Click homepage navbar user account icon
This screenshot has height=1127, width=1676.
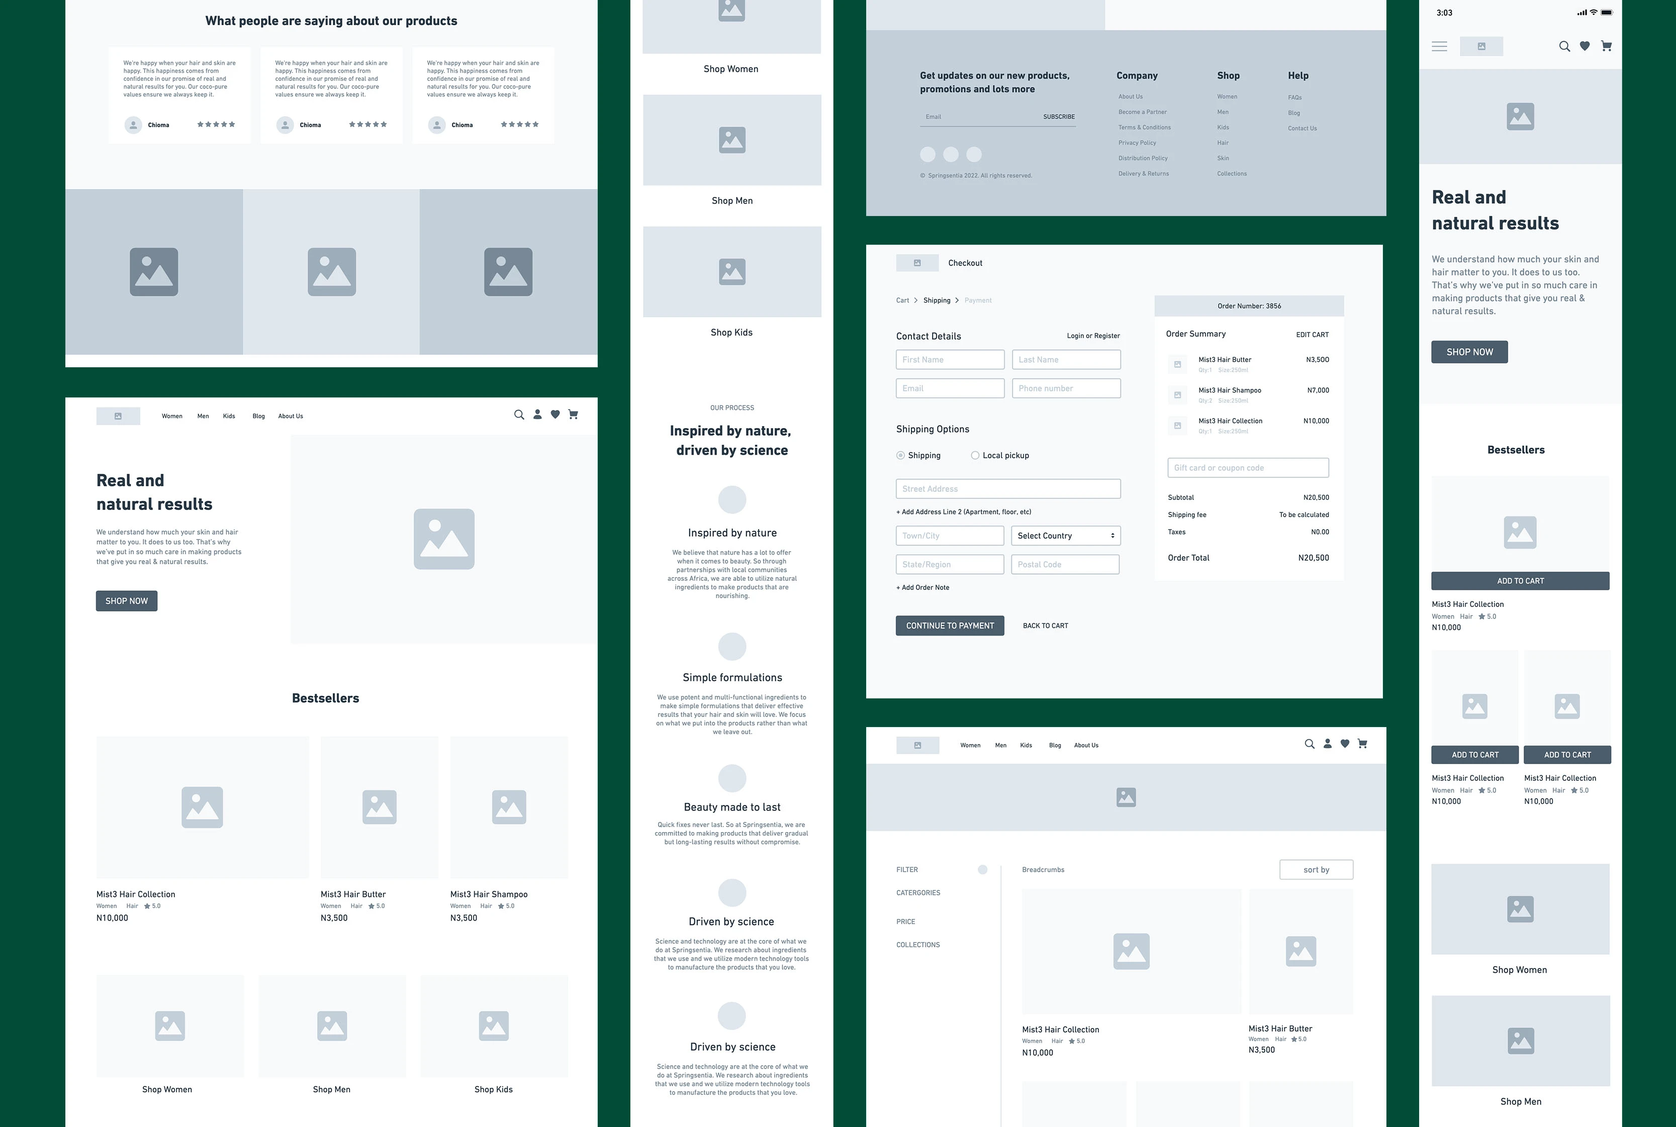[x=537, y=415]
